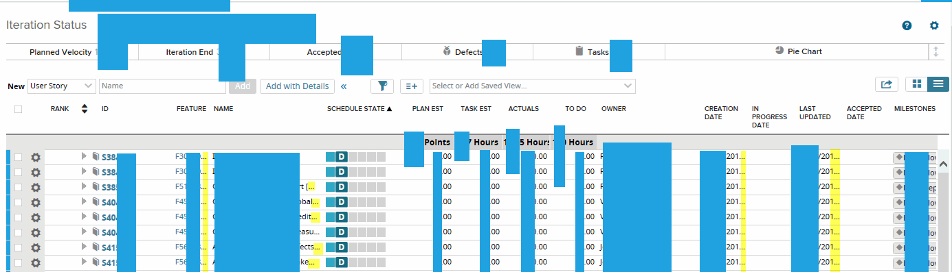This screenshot has width=952, height=272.
Task: Open gear menu for row ending 'easu...'
Action: pos(36,233)
